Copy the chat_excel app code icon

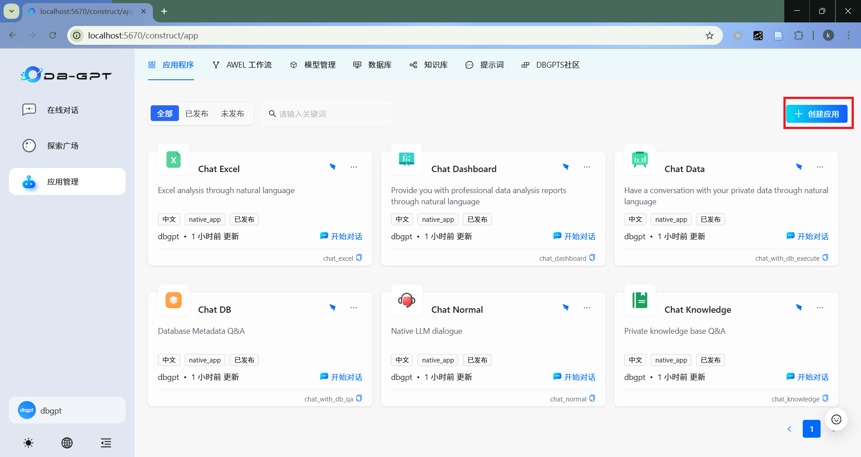tap(359, 258)
